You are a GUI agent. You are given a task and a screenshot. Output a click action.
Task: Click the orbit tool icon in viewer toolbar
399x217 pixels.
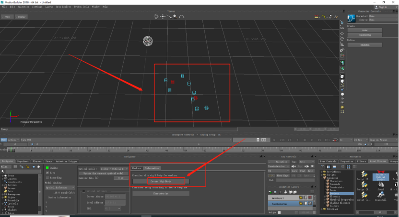coord(156,16)
